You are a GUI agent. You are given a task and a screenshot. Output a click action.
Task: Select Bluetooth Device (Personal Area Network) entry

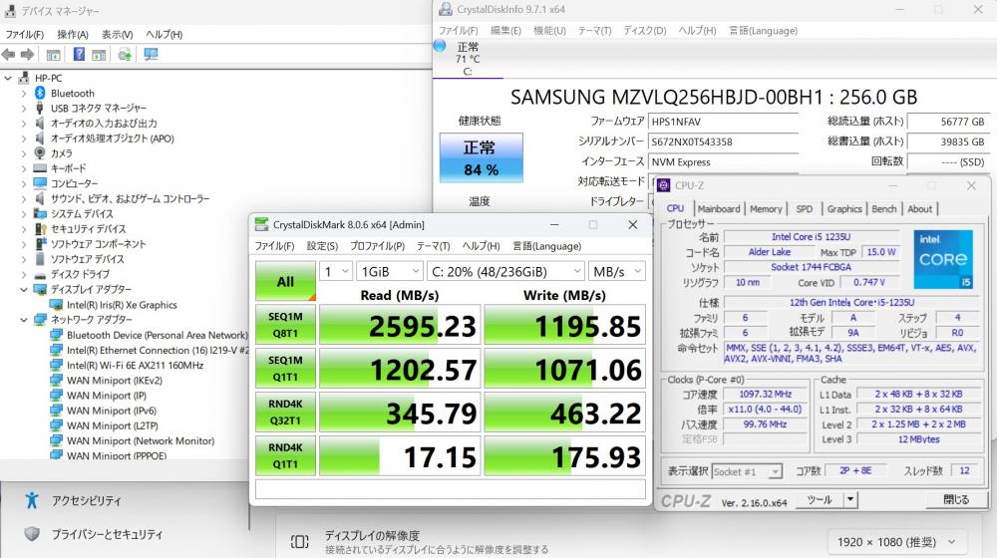[158, 335]
